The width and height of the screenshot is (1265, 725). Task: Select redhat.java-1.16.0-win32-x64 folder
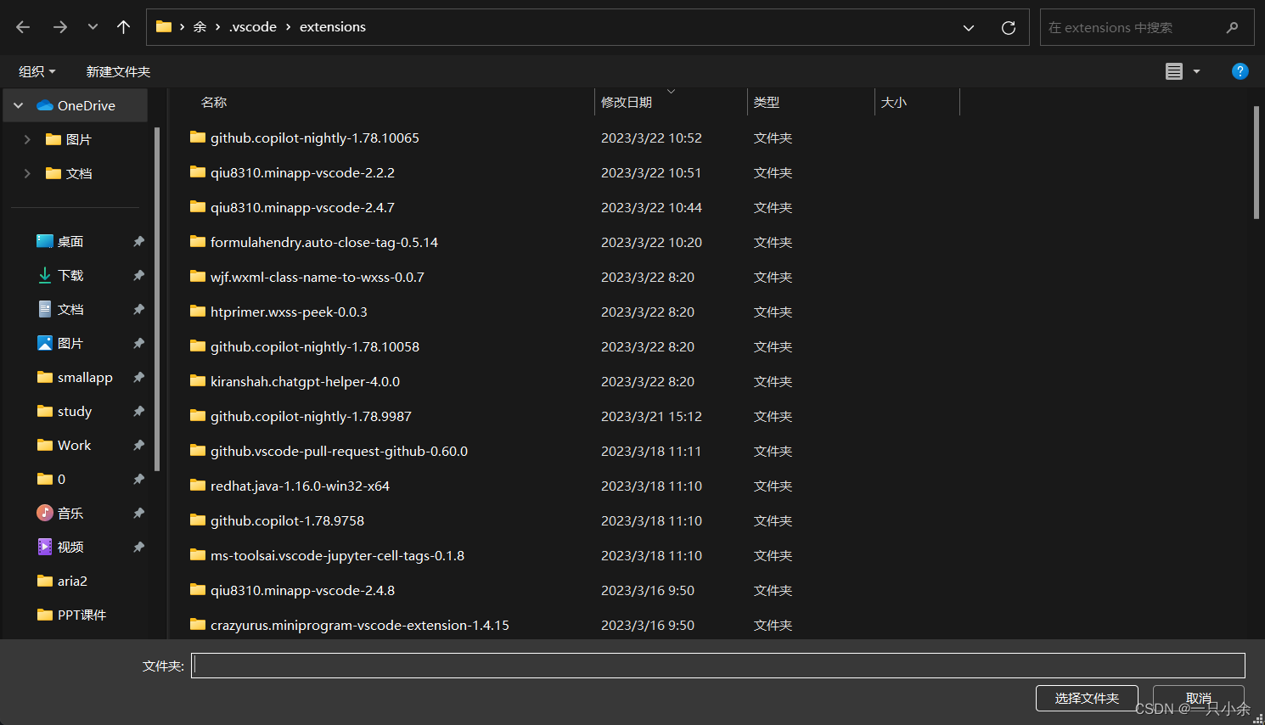pyautogui.click(x=300, y=486)
